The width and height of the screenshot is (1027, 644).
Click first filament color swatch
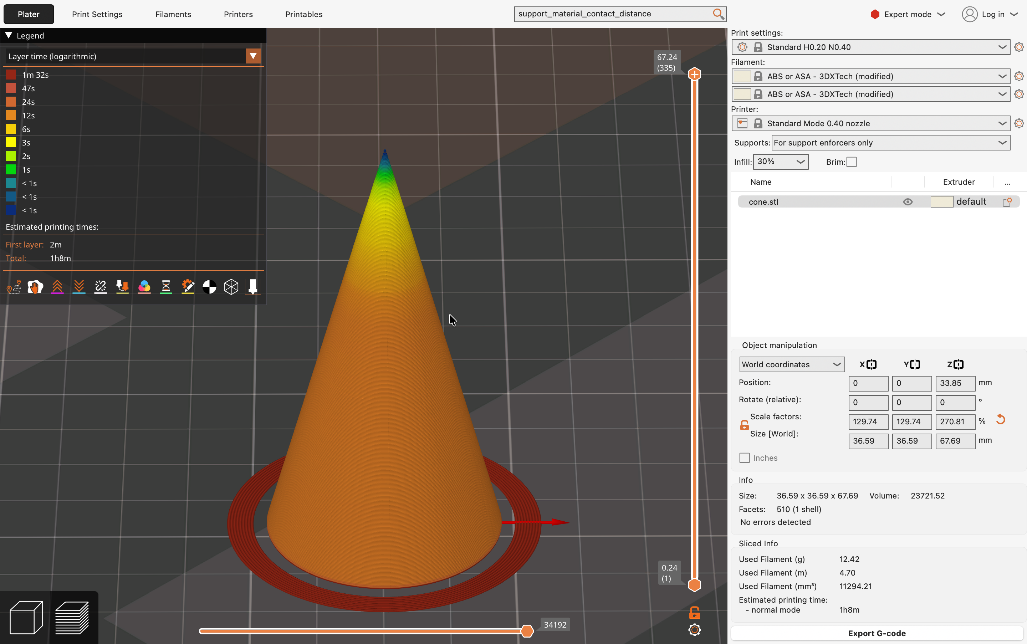(742, 76)
